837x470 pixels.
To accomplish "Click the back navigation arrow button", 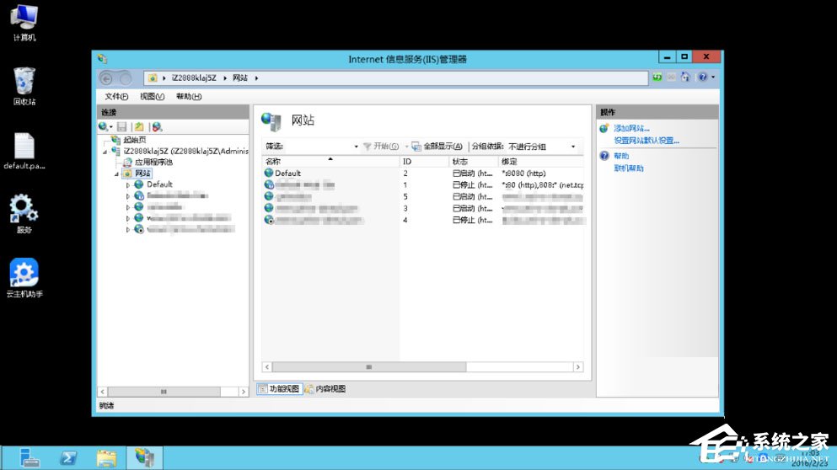I will pos(107,78).
